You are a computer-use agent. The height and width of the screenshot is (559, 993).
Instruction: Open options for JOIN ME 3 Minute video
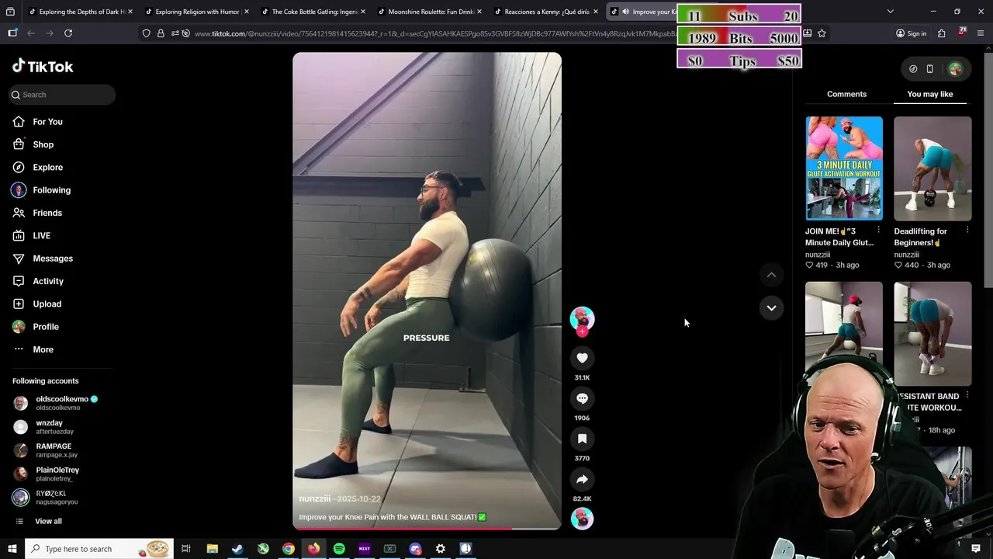[878, 231]
